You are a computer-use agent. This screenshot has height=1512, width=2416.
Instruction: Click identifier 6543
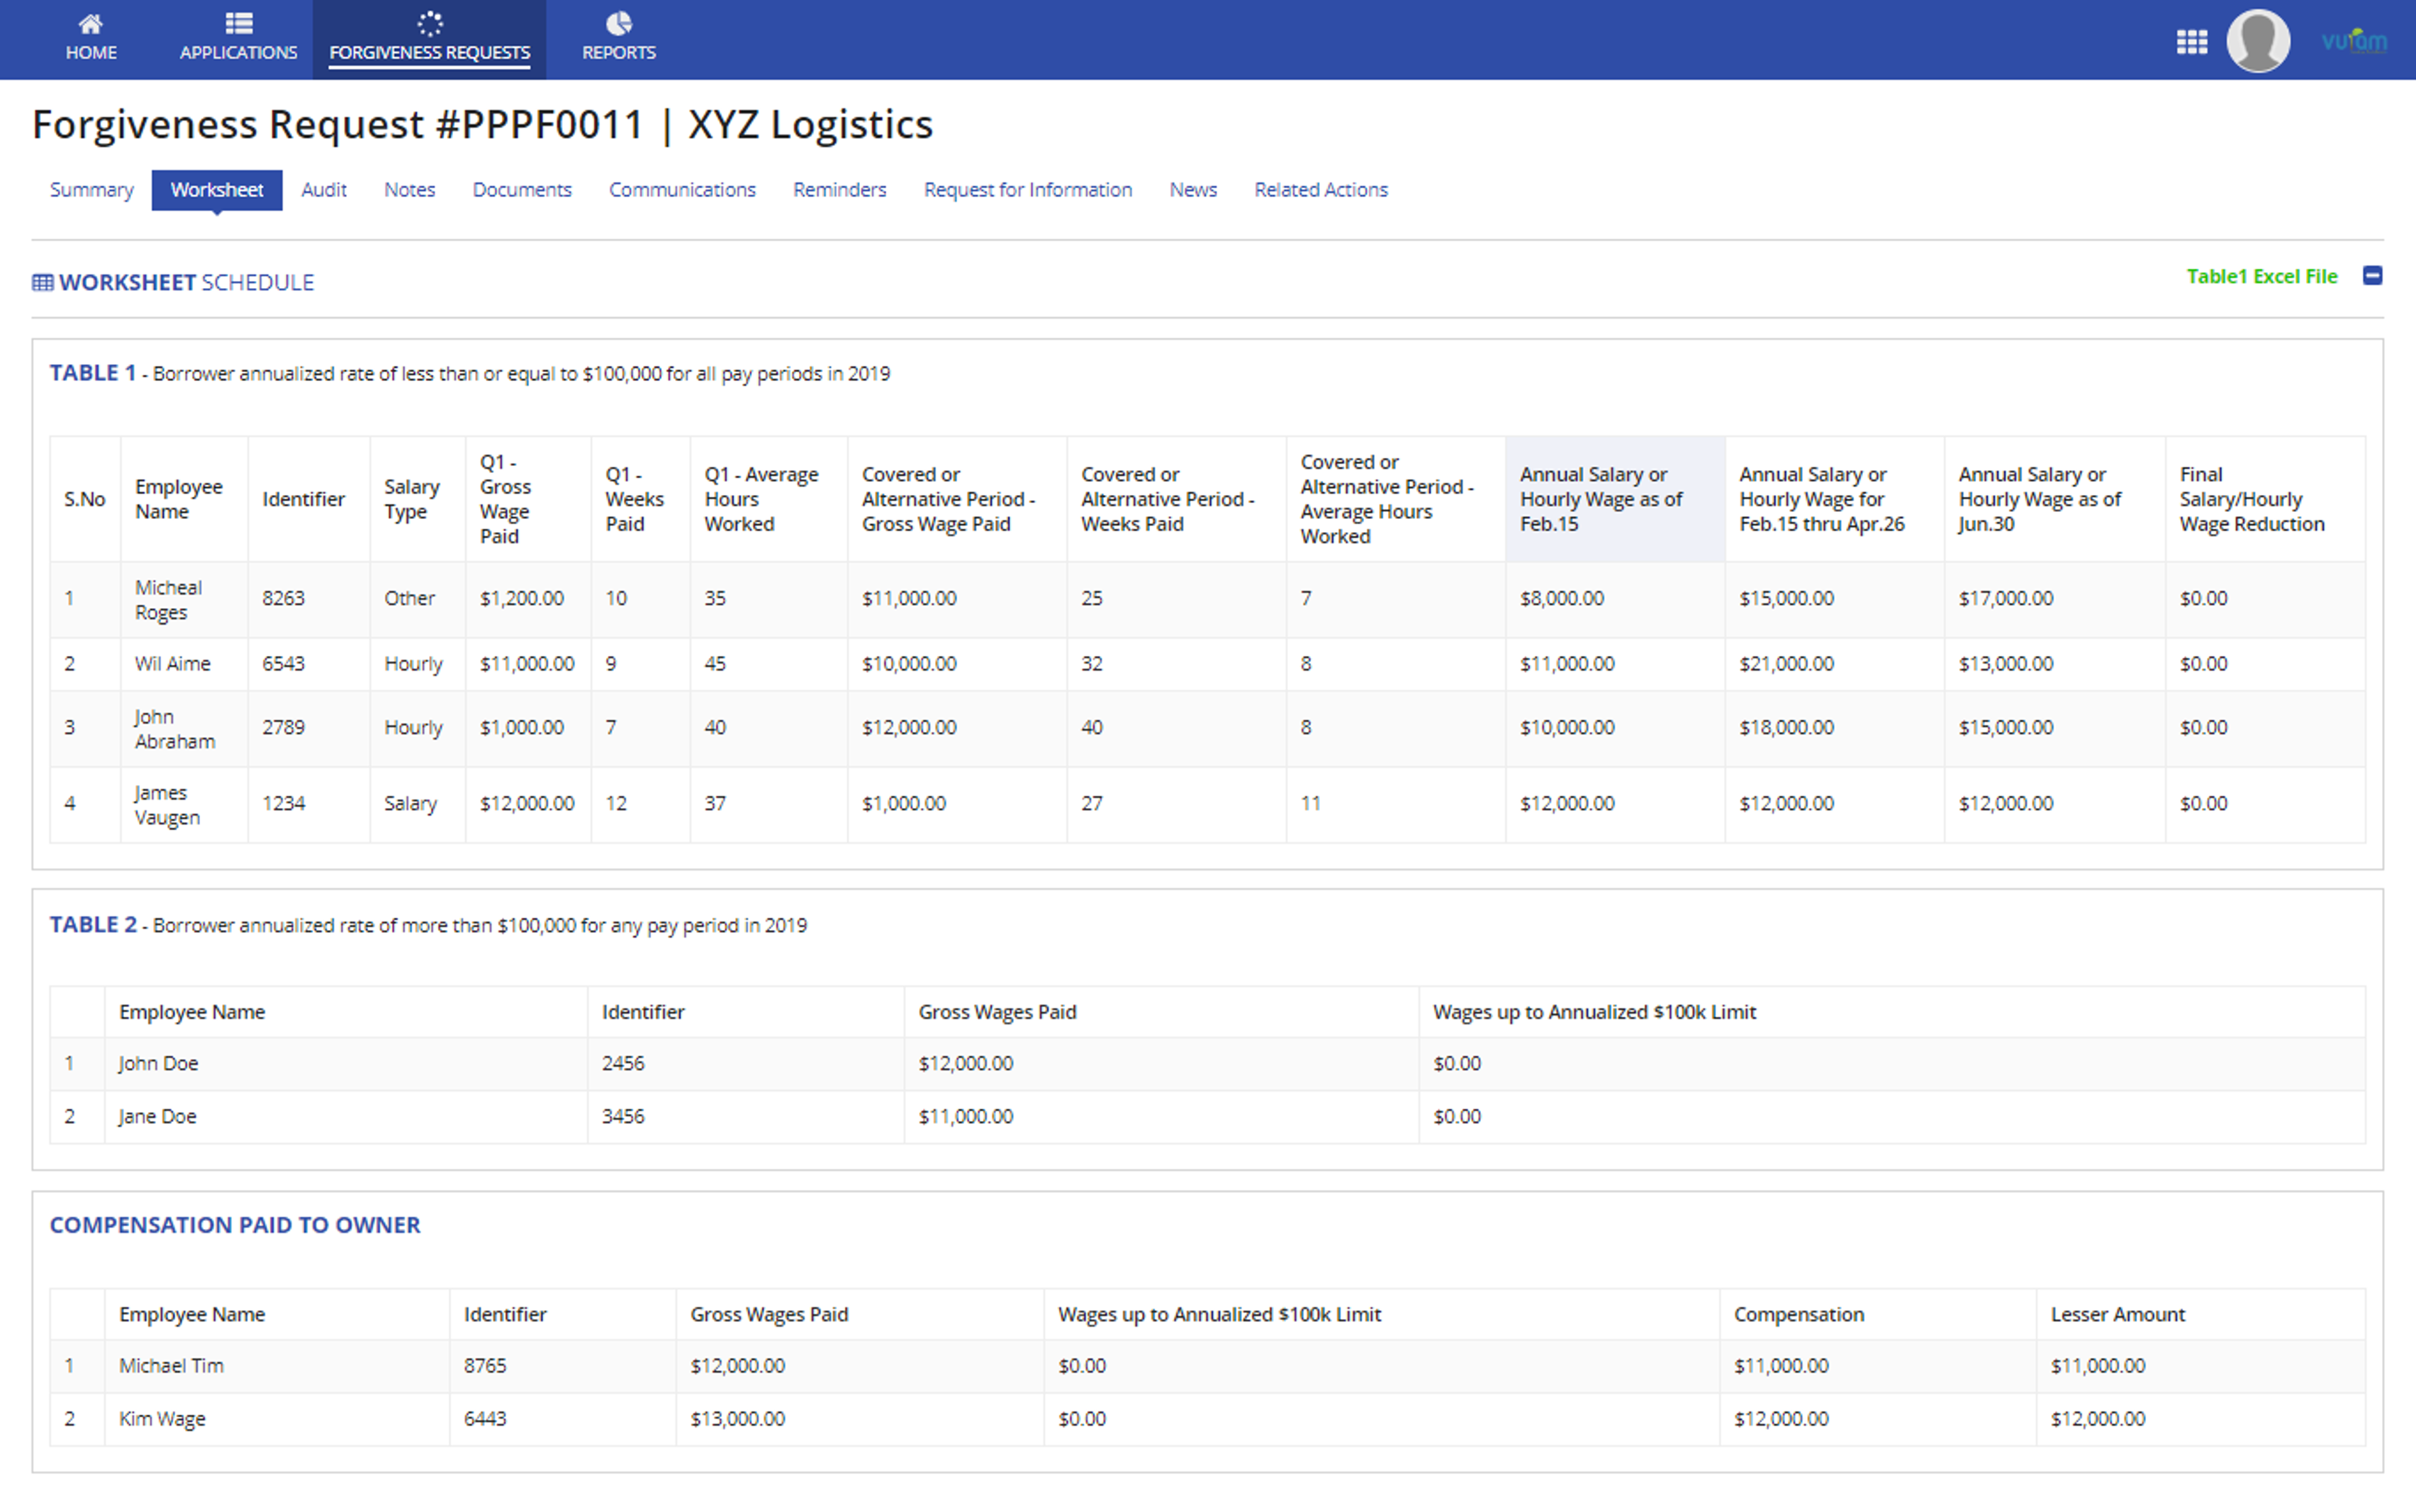click(x=283, y=664)
